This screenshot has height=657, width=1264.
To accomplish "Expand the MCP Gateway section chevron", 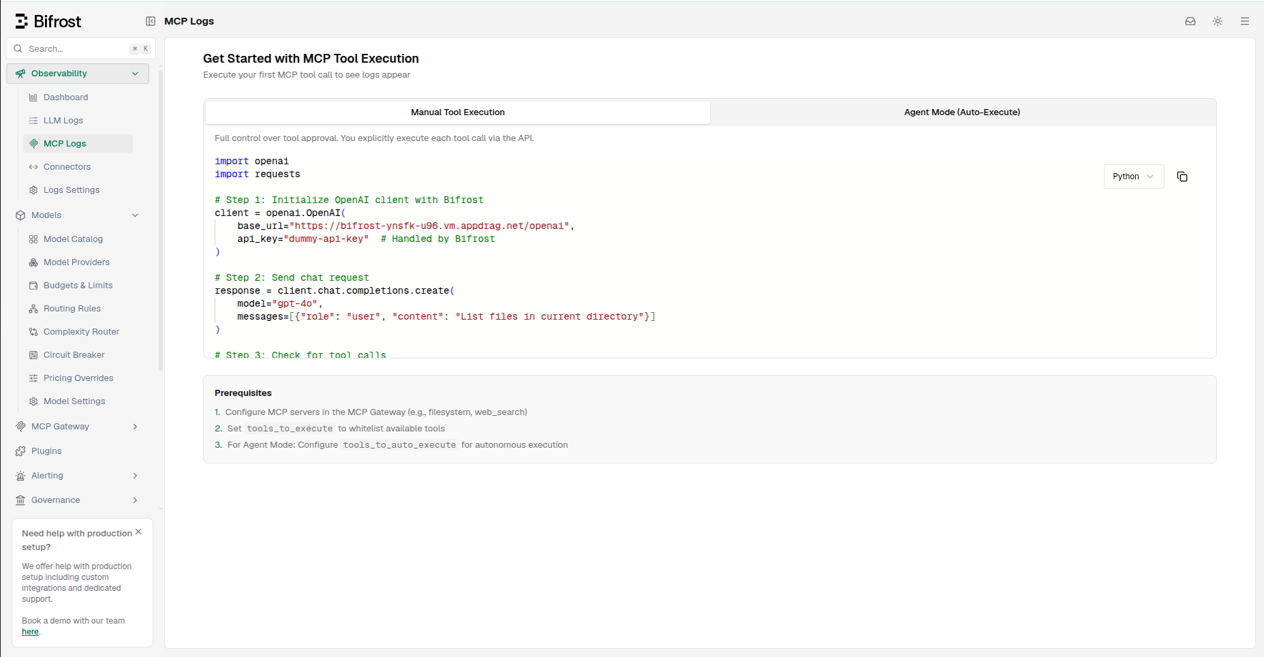I will pyautogui.click(x=135, y=427).
